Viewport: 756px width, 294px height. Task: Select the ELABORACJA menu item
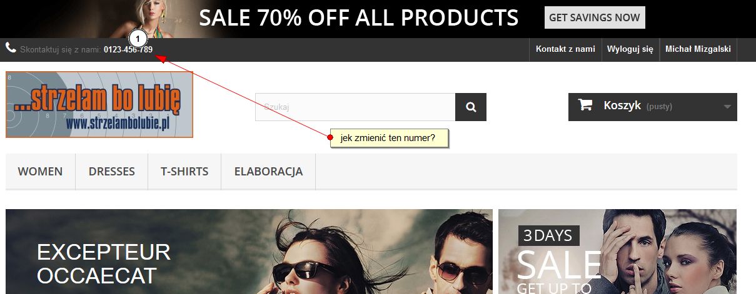[x=268, y=171]
